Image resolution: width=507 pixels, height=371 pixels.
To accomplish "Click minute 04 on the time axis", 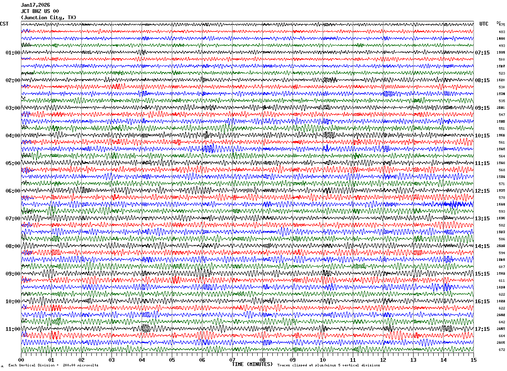I will [142, 360].
